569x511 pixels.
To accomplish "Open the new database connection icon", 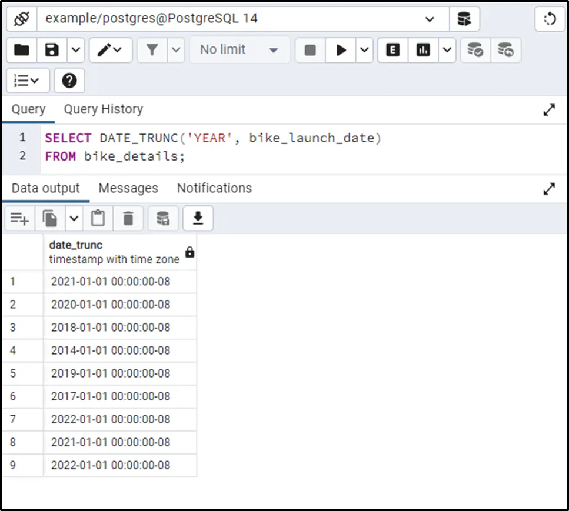I will pos(464,19).
